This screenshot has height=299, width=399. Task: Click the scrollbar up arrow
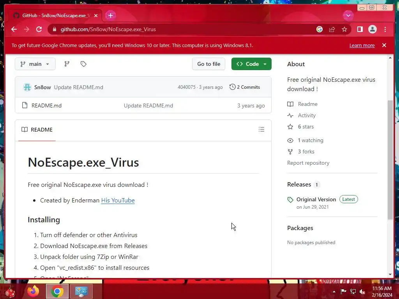click(x=390, y=58)
